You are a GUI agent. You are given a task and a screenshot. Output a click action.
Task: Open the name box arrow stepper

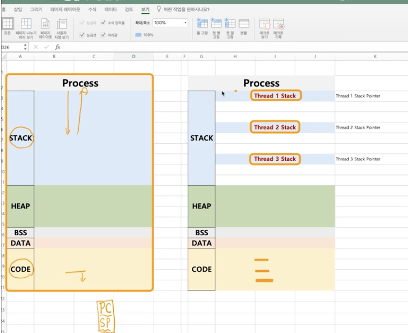[x=25, y=47]
